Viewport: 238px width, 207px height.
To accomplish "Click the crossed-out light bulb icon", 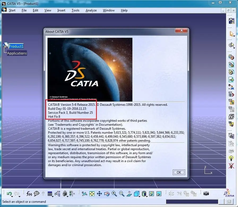I will (231, 166).
